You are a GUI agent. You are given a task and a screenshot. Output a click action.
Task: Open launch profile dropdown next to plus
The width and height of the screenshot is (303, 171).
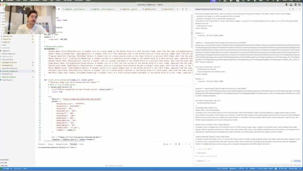(173, 144)
